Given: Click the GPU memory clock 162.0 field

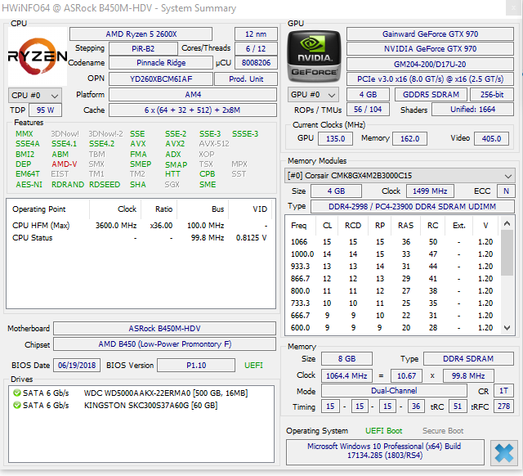Looking at the screenshot, I should pos(409,138).
